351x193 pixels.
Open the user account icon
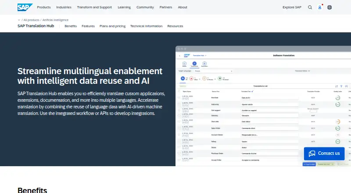(320, 7)
